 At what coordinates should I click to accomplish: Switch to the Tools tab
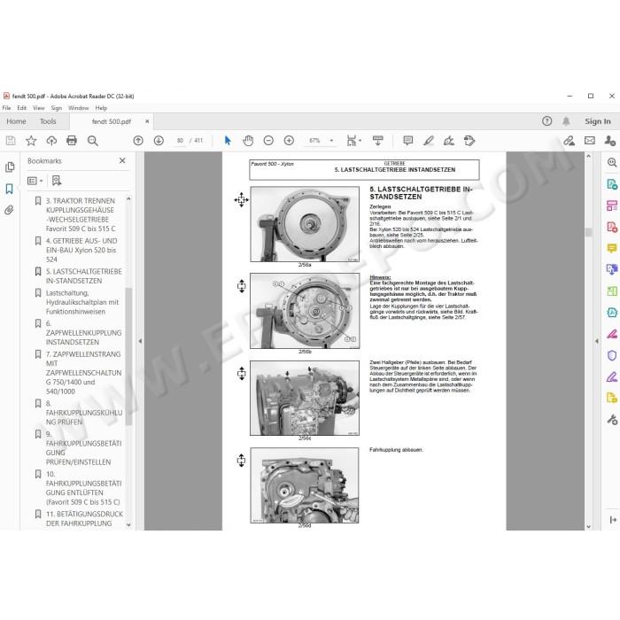[48, 121]
